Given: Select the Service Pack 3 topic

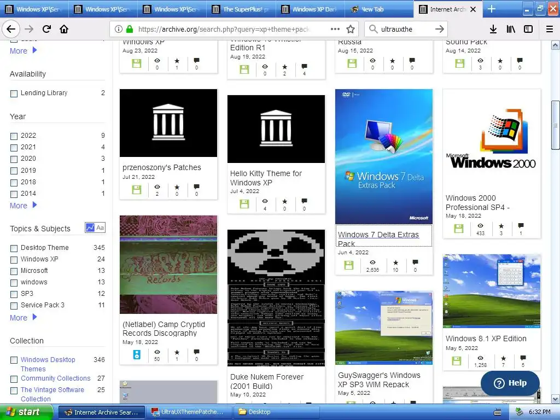Looking at the screenshot, I should (14, 306).
